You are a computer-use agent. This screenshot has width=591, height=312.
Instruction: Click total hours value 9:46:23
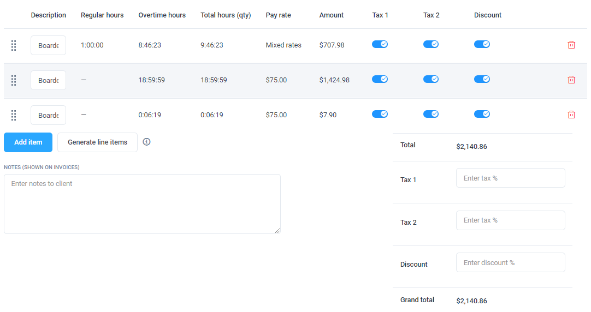212,45
